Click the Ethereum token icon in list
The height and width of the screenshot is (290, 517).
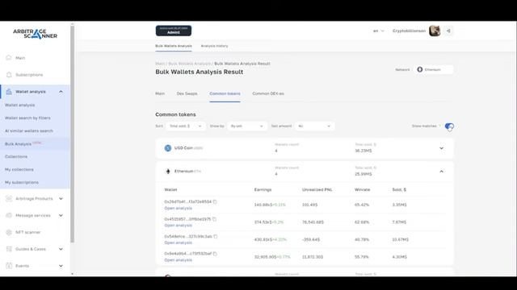(x=168, y=172)
